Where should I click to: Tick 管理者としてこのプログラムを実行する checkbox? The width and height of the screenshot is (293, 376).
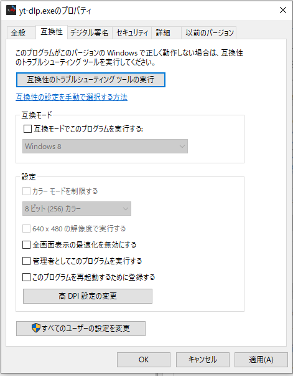(26, 261)
